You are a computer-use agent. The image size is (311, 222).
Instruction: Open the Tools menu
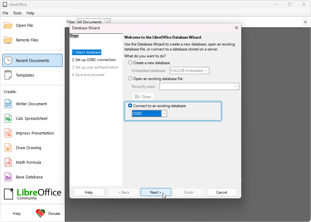17,13
